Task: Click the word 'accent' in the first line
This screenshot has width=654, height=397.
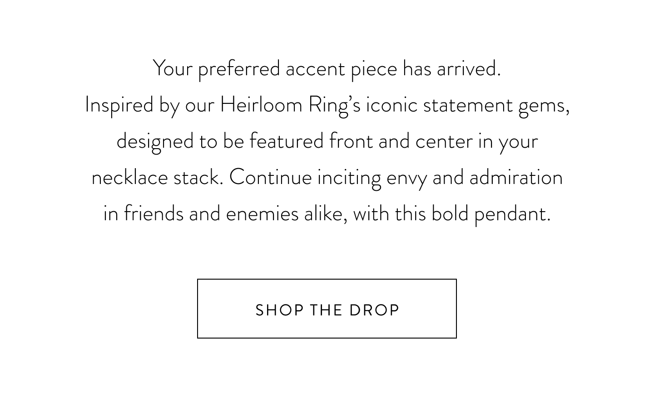Action: (x=316, y=69)
